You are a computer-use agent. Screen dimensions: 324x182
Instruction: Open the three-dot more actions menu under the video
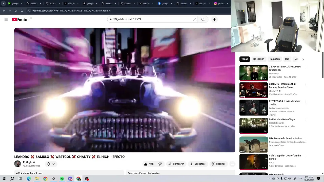click(x=232, y=164)
